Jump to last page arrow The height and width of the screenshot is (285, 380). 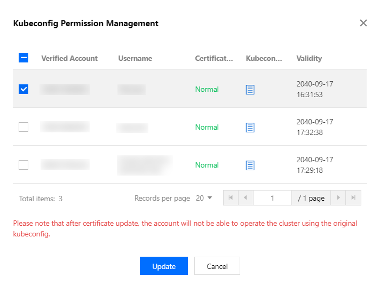point(353,198)
